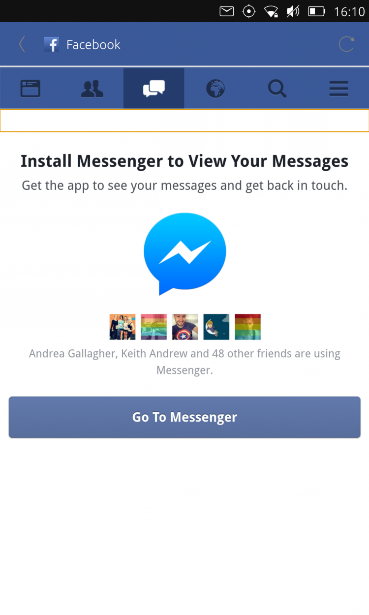Tap the Facebook logo in header
The image size is (369, 615).
(52, 44)
